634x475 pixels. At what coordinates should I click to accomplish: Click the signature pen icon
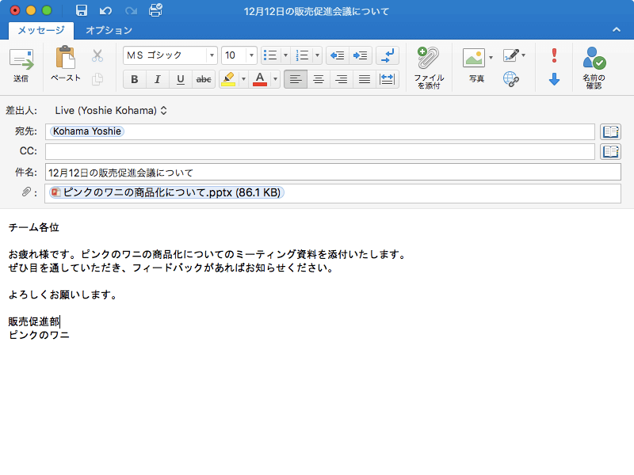point(510,55)
